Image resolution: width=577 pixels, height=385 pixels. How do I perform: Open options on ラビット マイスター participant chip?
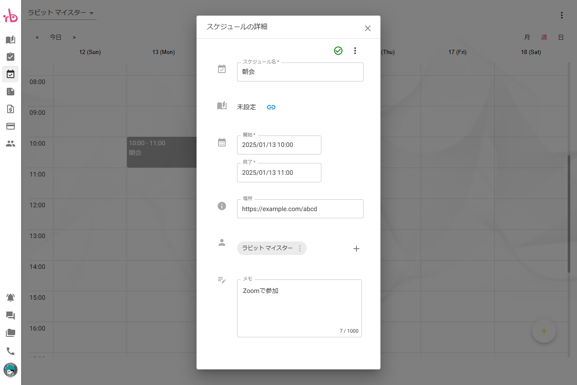(x=300, y=248)
